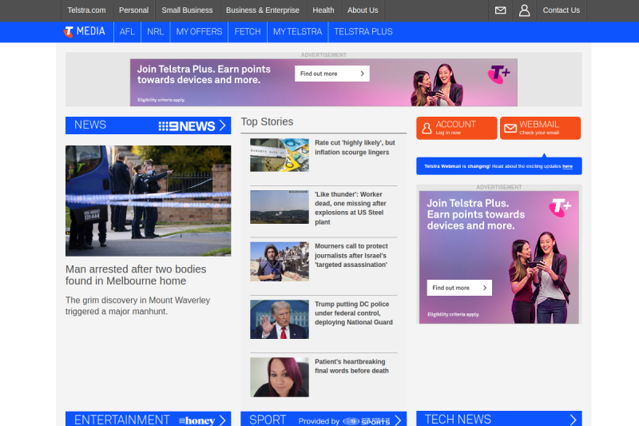Open Tech News section via chevron arrow
This screenshot has height=426, width=639.
pos(573,420)
